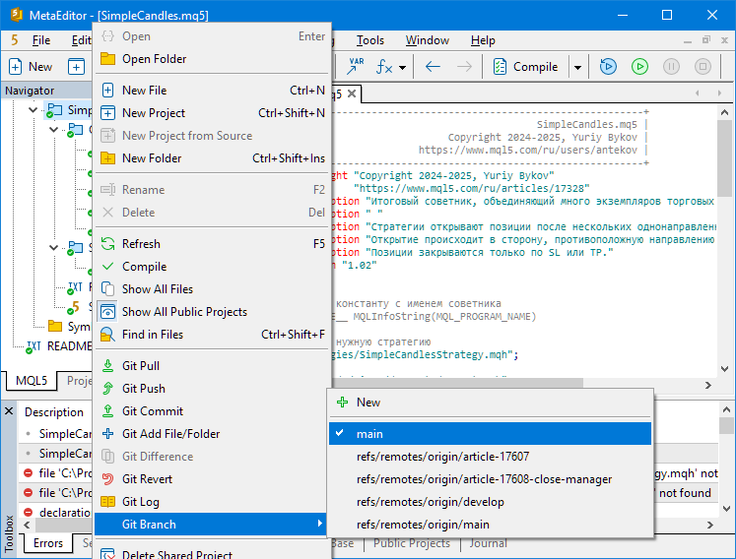Select the checked main branch
Screen dimensions: 736x559
click(x=490, y=434)
